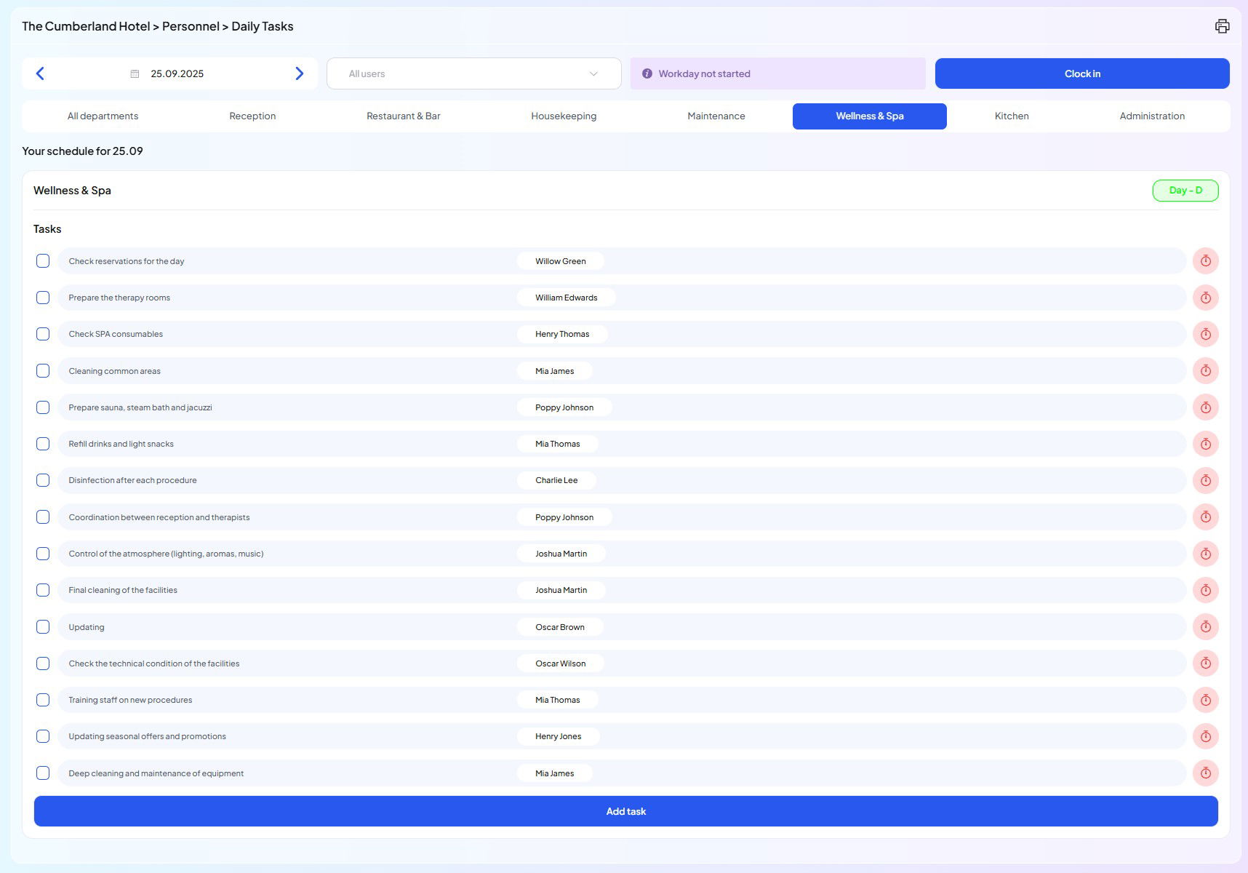Go to previous day with left chevron
The height and width of the screenshot is (873, 1248).
pyautogui.click(x=40, y=73)
